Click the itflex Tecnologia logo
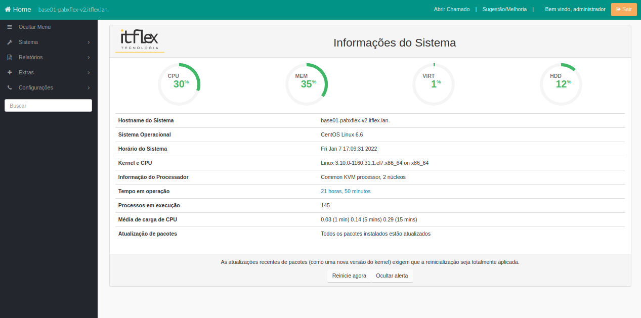Viewport: 641px width, 318px height. (140, 40)
